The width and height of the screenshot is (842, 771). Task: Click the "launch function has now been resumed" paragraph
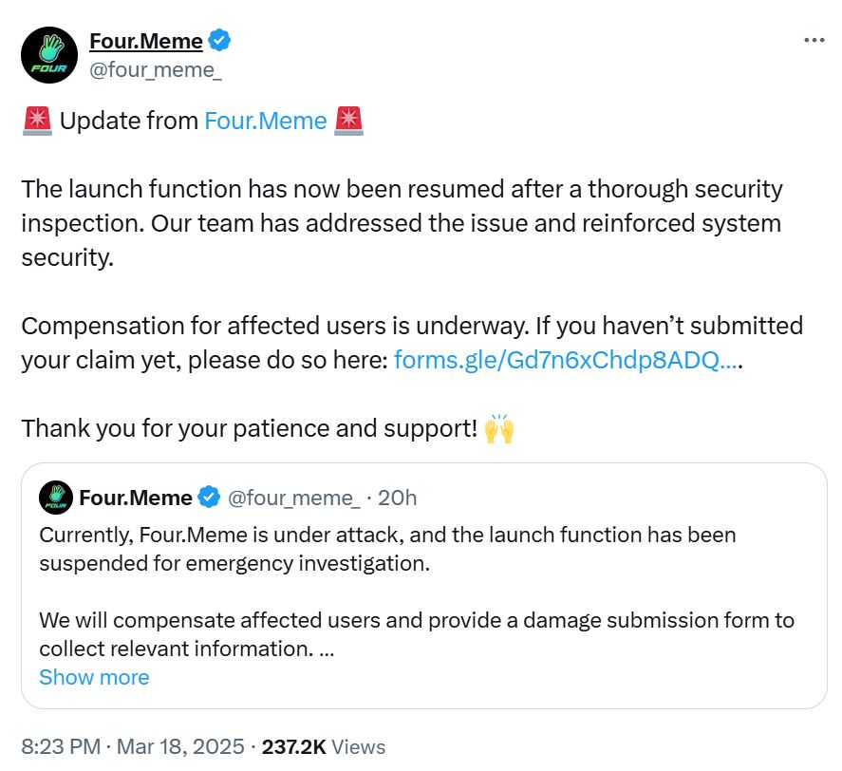[402, 223]
